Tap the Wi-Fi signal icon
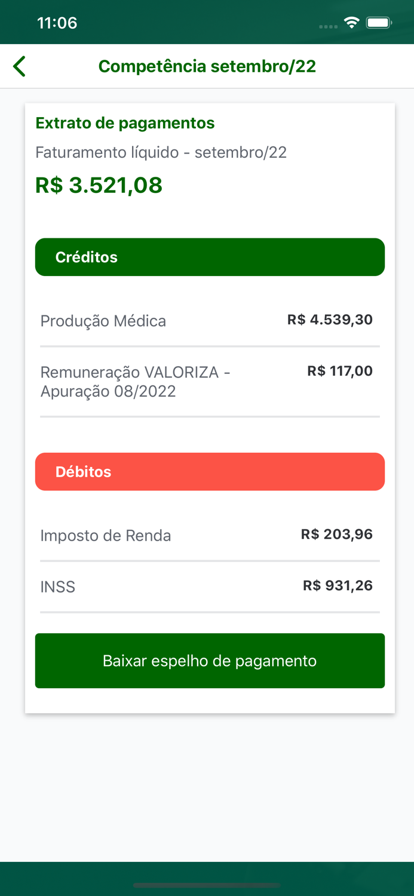The image size is (414, 896). pyautogui.click(x=351, y=22)
